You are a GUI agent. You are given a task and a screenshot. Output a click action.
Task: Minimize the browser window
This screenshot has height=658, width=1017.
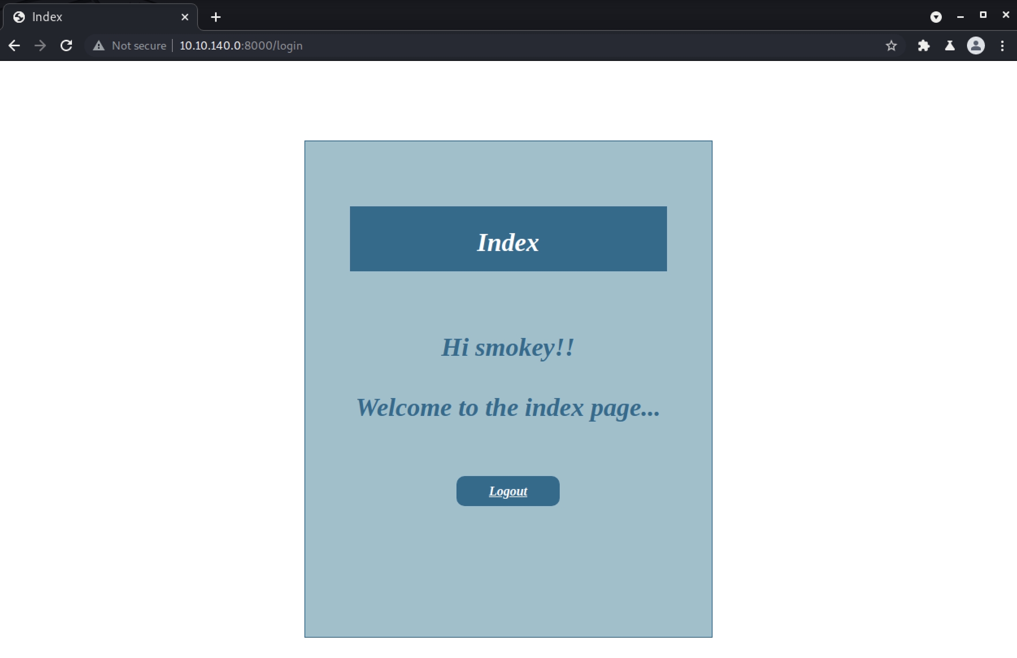tap(960, 17)
